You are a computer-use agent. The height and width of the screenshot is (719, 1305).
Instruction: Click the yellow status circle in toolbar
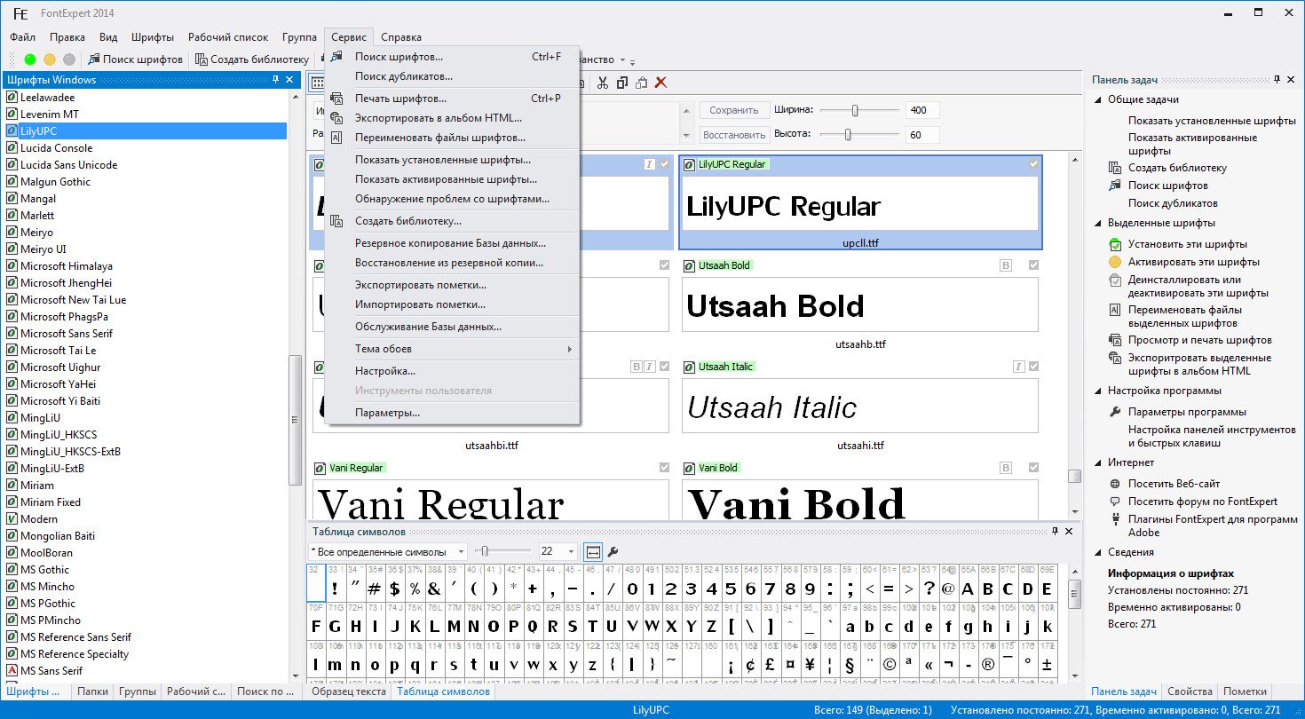[50, 59]
